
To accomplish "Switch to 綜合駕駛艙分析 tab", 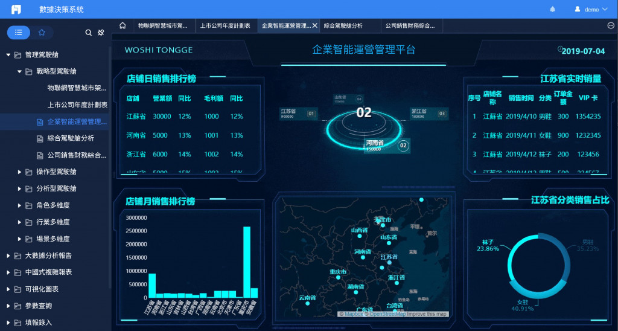I will 343,25.
